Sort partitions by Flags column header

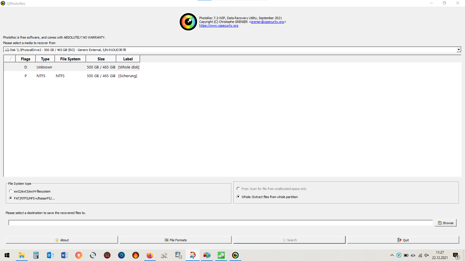point(26,59)
